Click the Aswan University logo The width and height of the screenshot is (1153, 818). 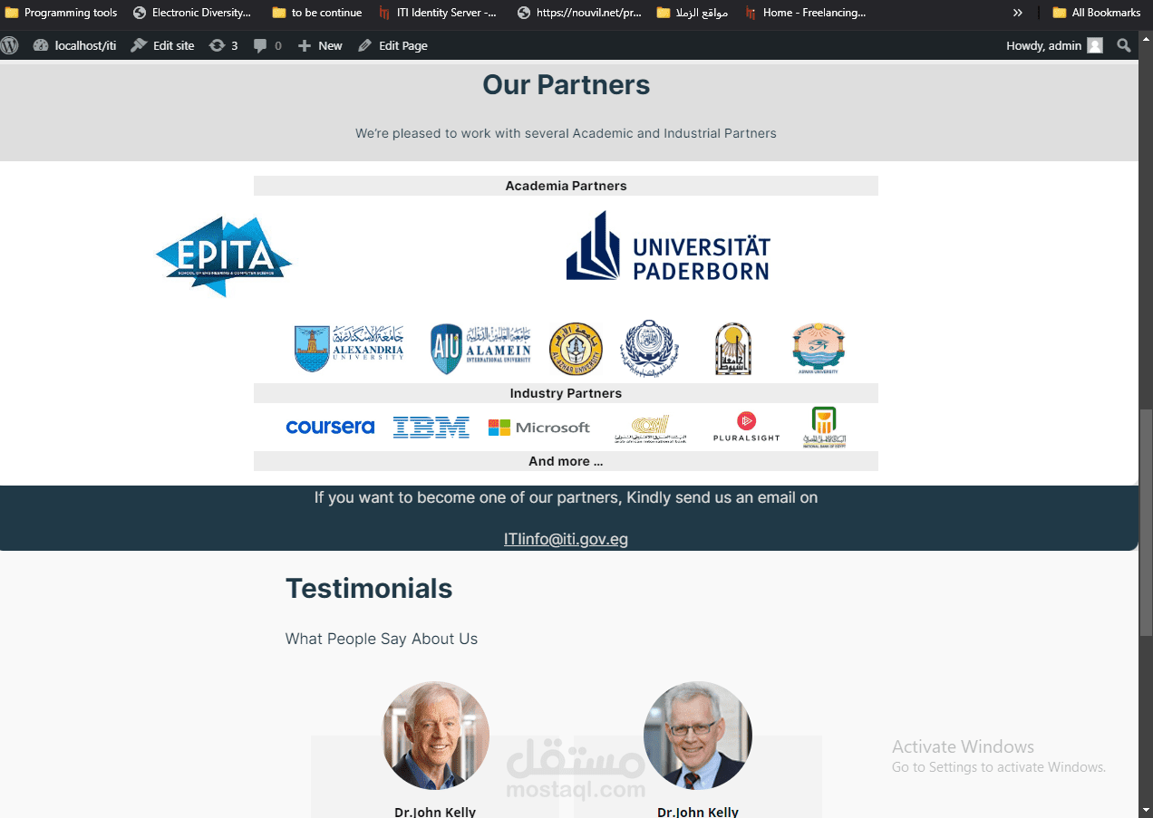[818, 349]
